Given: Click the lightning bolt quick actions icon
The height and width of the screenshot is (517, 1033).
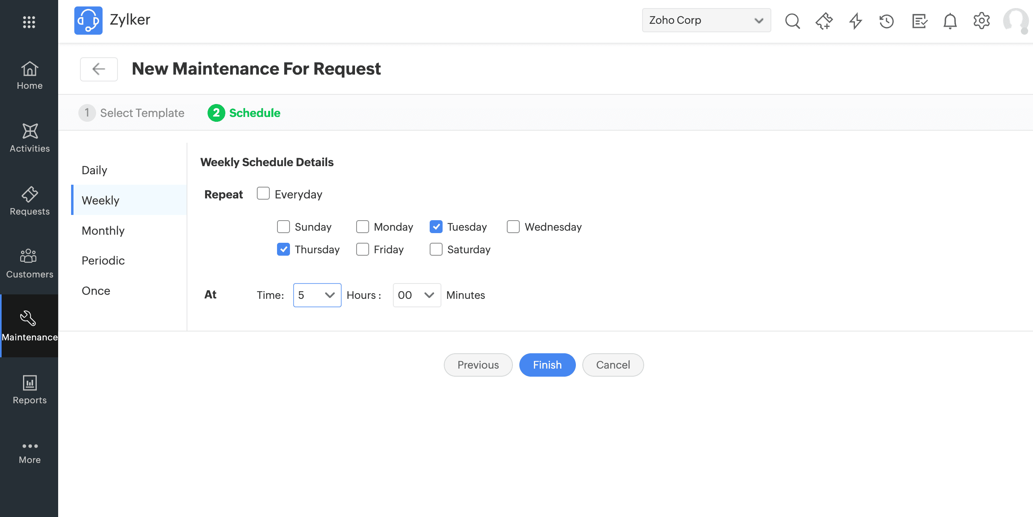Looking at the screenshot, I should [x=855, y=21].
